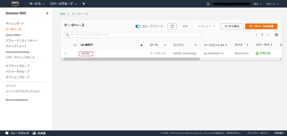Open プライバシーポリシー footer link

tap(258, 133)
